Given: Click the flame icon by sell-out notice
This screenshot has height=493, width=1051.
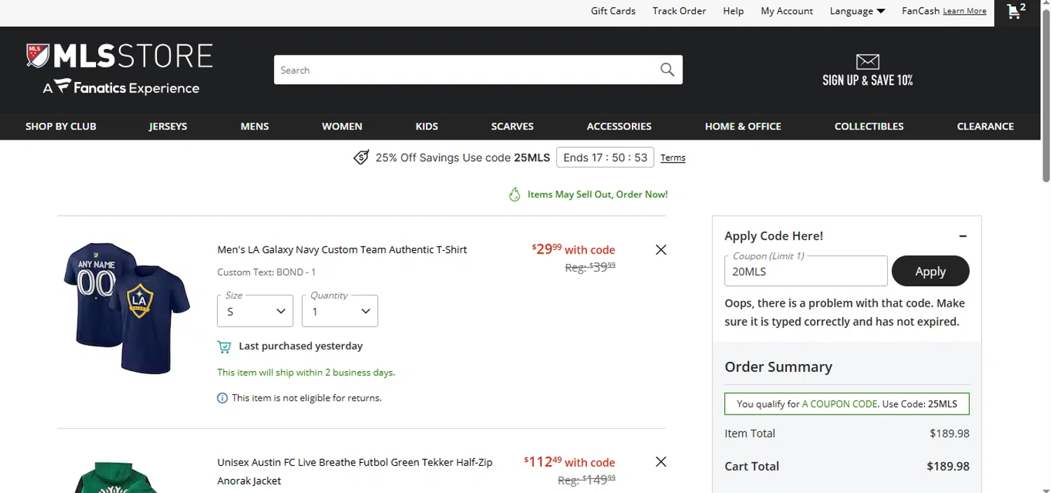Looking at the screenshot, I should (x=514, y=195).
